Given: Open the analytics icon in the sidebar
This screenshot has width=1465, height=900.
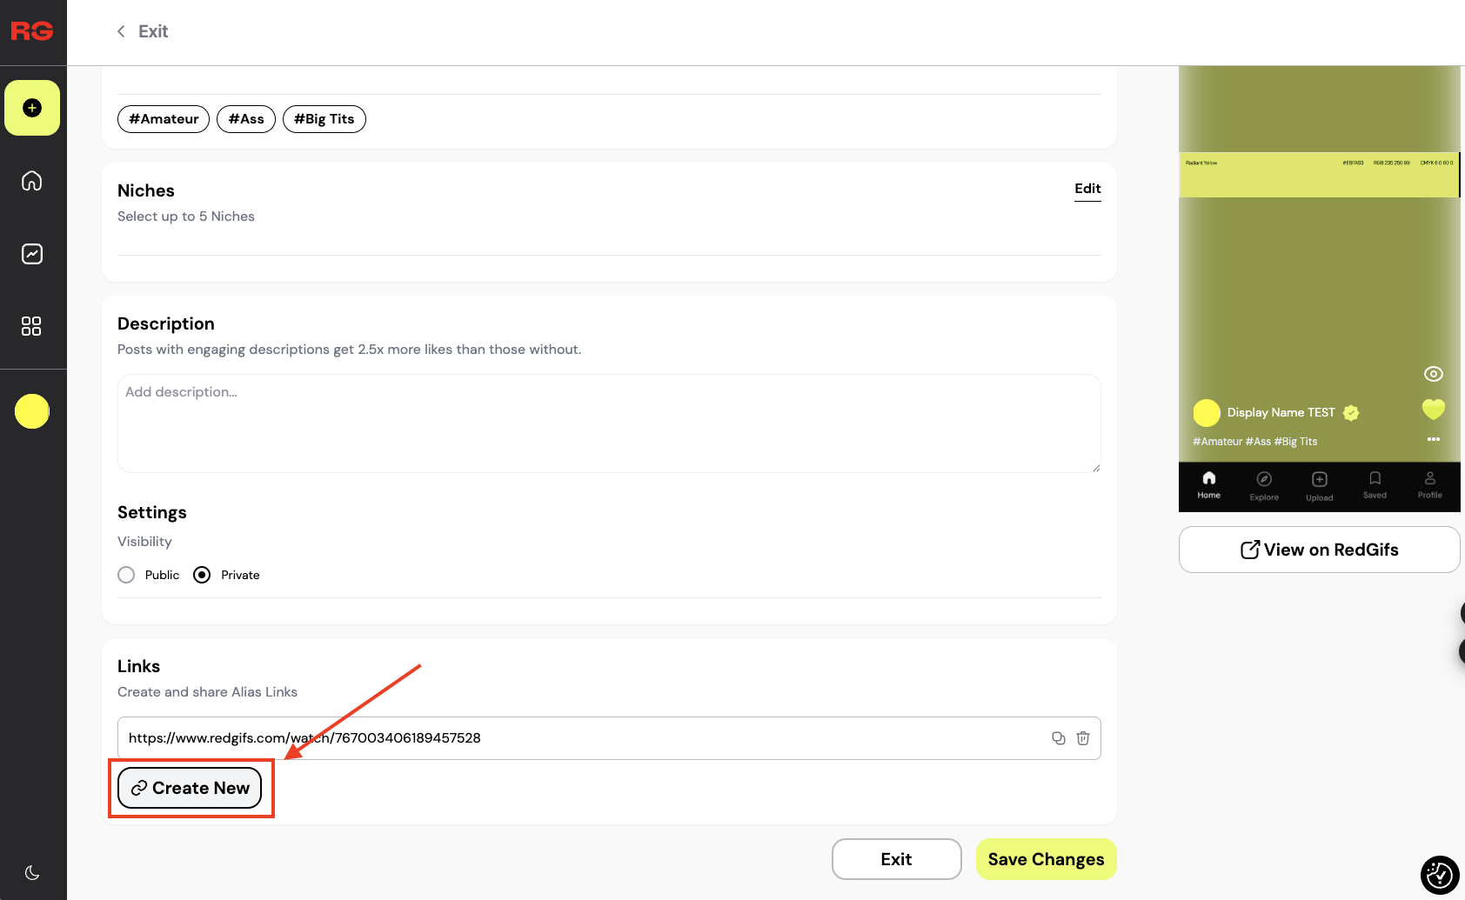Looking at the screenshot, I should (32, 254).
